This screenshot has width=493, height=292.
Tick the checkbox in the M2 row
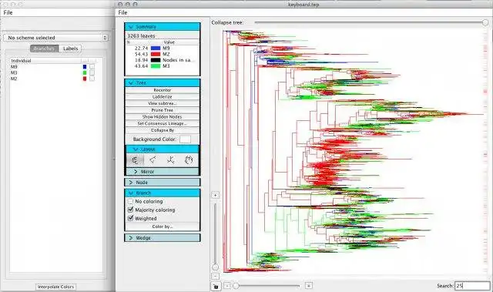click(92, 79)
